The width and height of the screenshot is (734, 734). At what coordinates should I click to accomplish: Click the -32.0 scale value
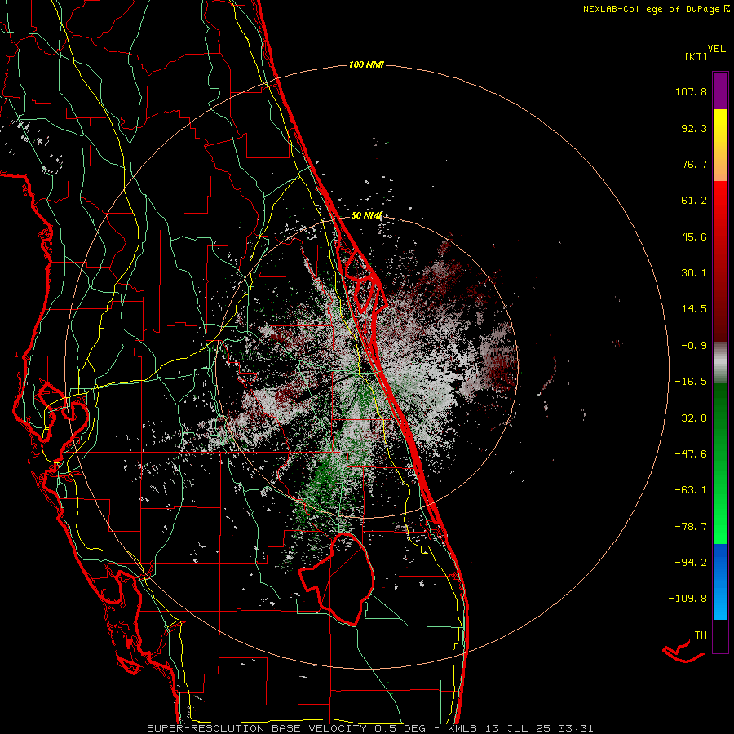(x=691, y=418)
